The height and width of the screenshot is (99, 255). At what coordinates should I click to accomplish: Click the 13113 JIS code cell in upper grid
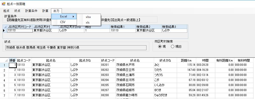tap(20, 31)
